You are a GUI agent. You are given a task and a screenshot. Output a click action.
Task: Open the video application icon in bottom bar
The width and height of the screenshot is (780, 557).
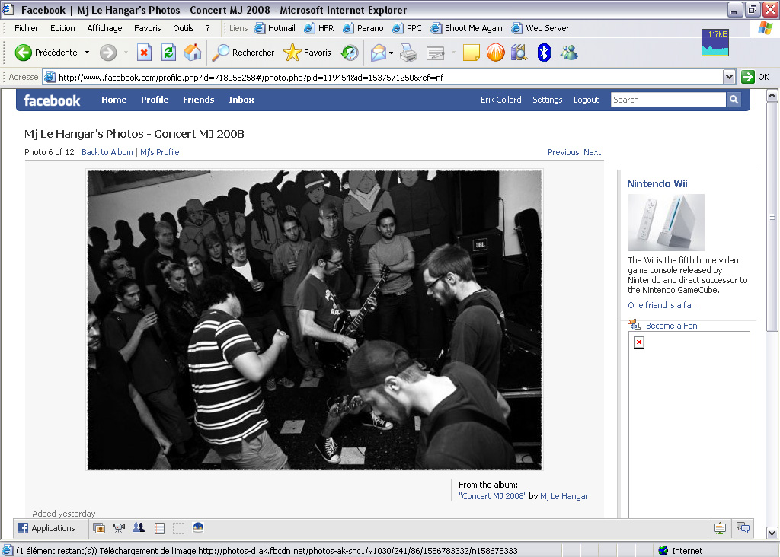[119, 527]
